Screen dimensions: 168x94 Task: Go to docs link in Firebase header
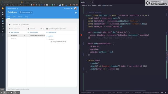click(67, 8)
